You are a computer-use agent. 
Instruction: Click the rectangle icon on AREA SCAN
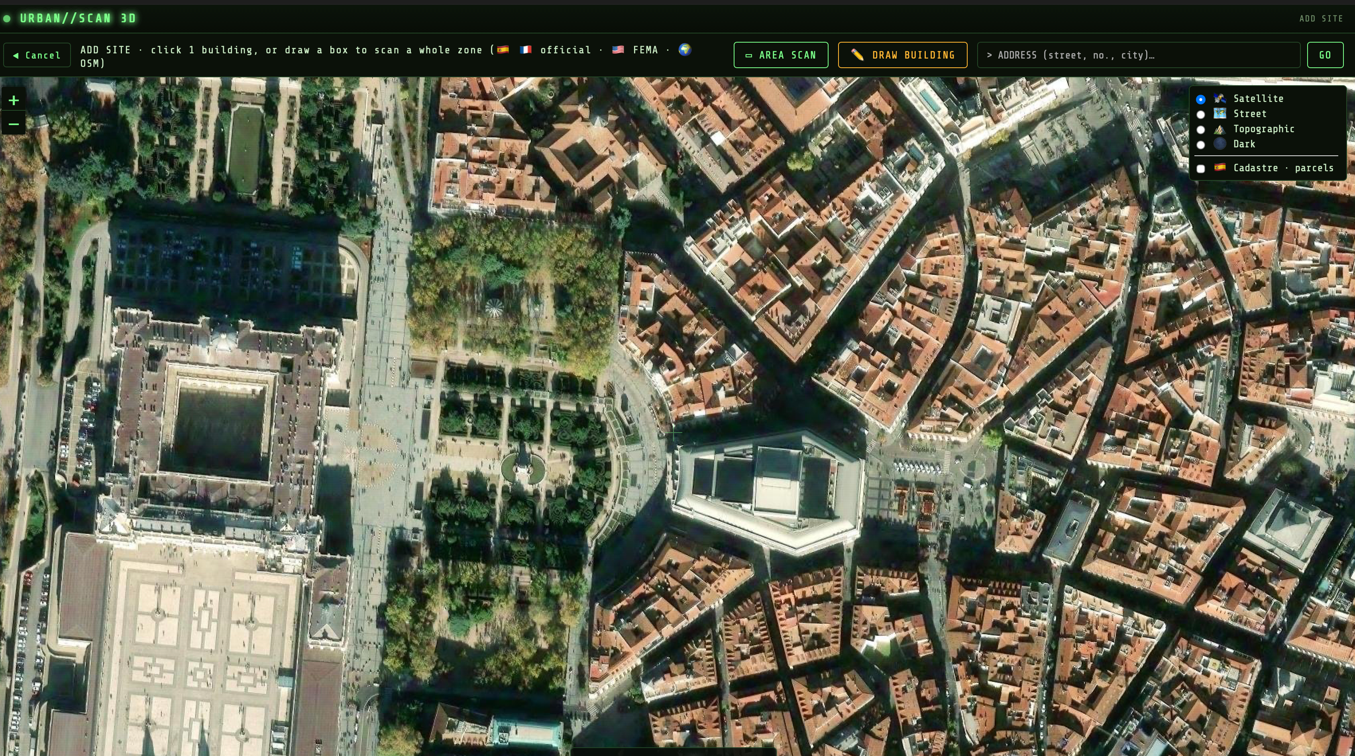(748, 55)
